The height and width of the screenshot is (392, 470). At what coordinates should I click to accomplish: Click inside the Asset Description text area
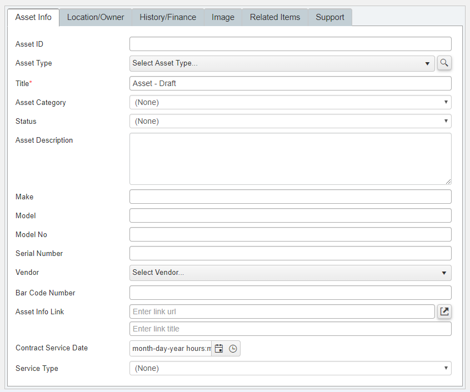point(291,159)
